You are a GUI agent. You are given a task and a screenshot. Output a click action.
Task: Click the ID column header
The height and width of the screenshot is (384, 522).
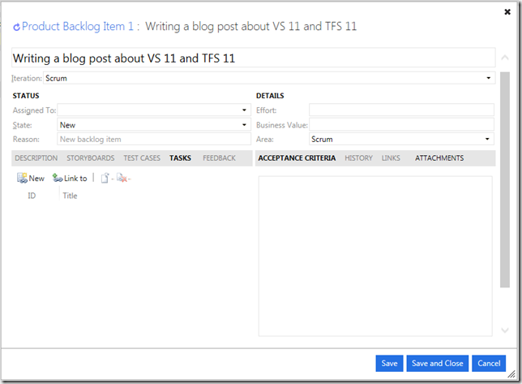32,196
